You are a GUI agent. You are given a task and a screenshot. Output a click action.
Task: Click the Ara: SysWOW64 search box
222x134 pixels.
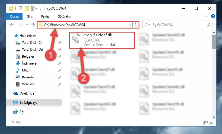pos(175,25)
